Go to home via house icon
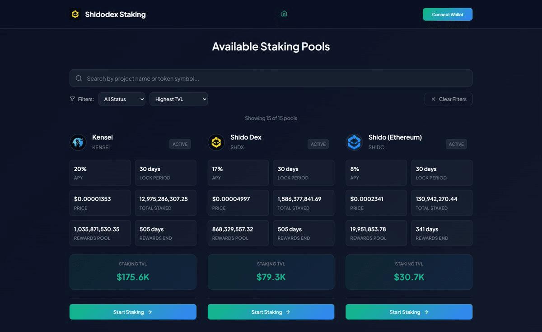Image resolution: width=542 pixels, height=332 pixels. [x=284, y=14]
